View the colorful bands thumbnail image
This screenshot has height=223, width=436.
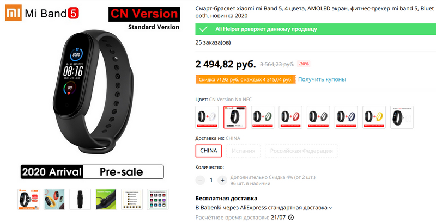coord(54,200)
